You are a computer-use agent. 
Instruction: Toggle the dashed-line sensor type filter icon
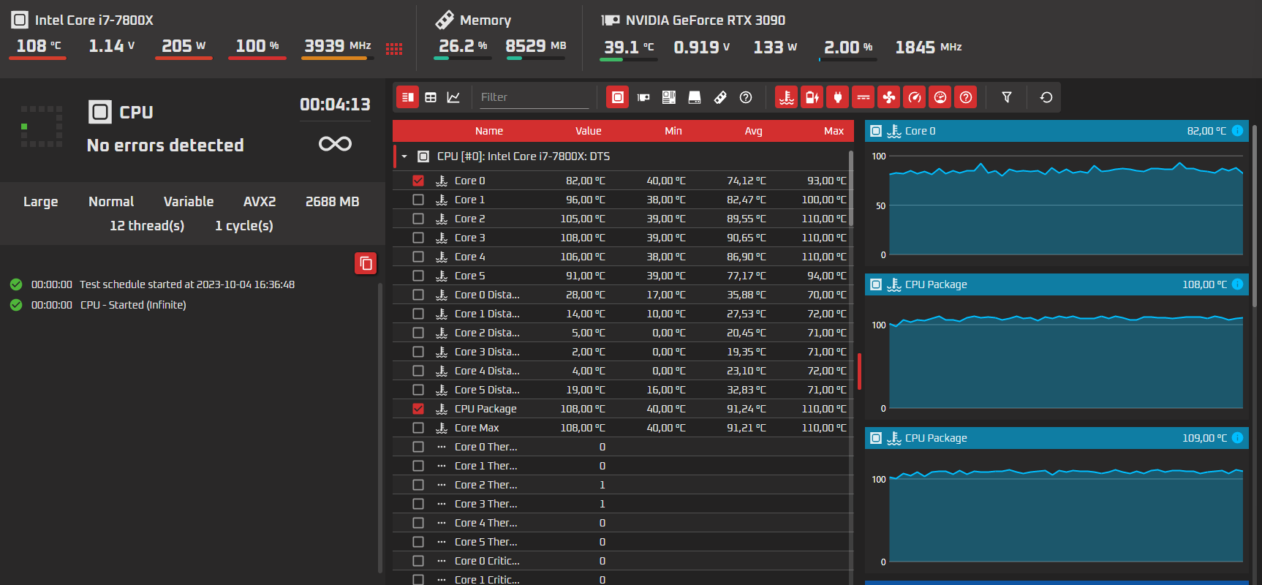click(864, 97)
